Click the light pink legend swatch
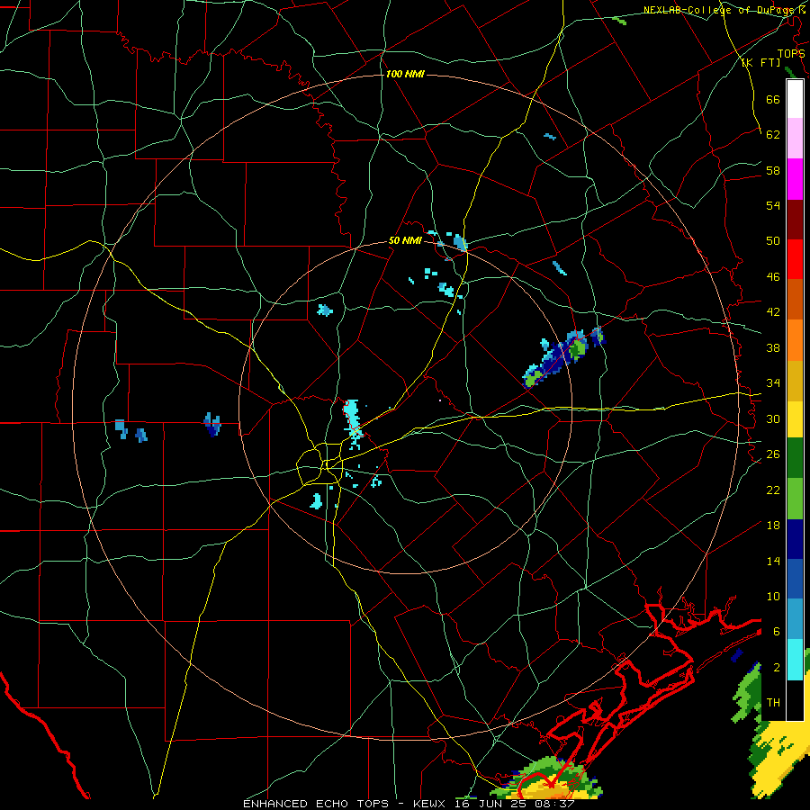 click(x=795, y=139)
